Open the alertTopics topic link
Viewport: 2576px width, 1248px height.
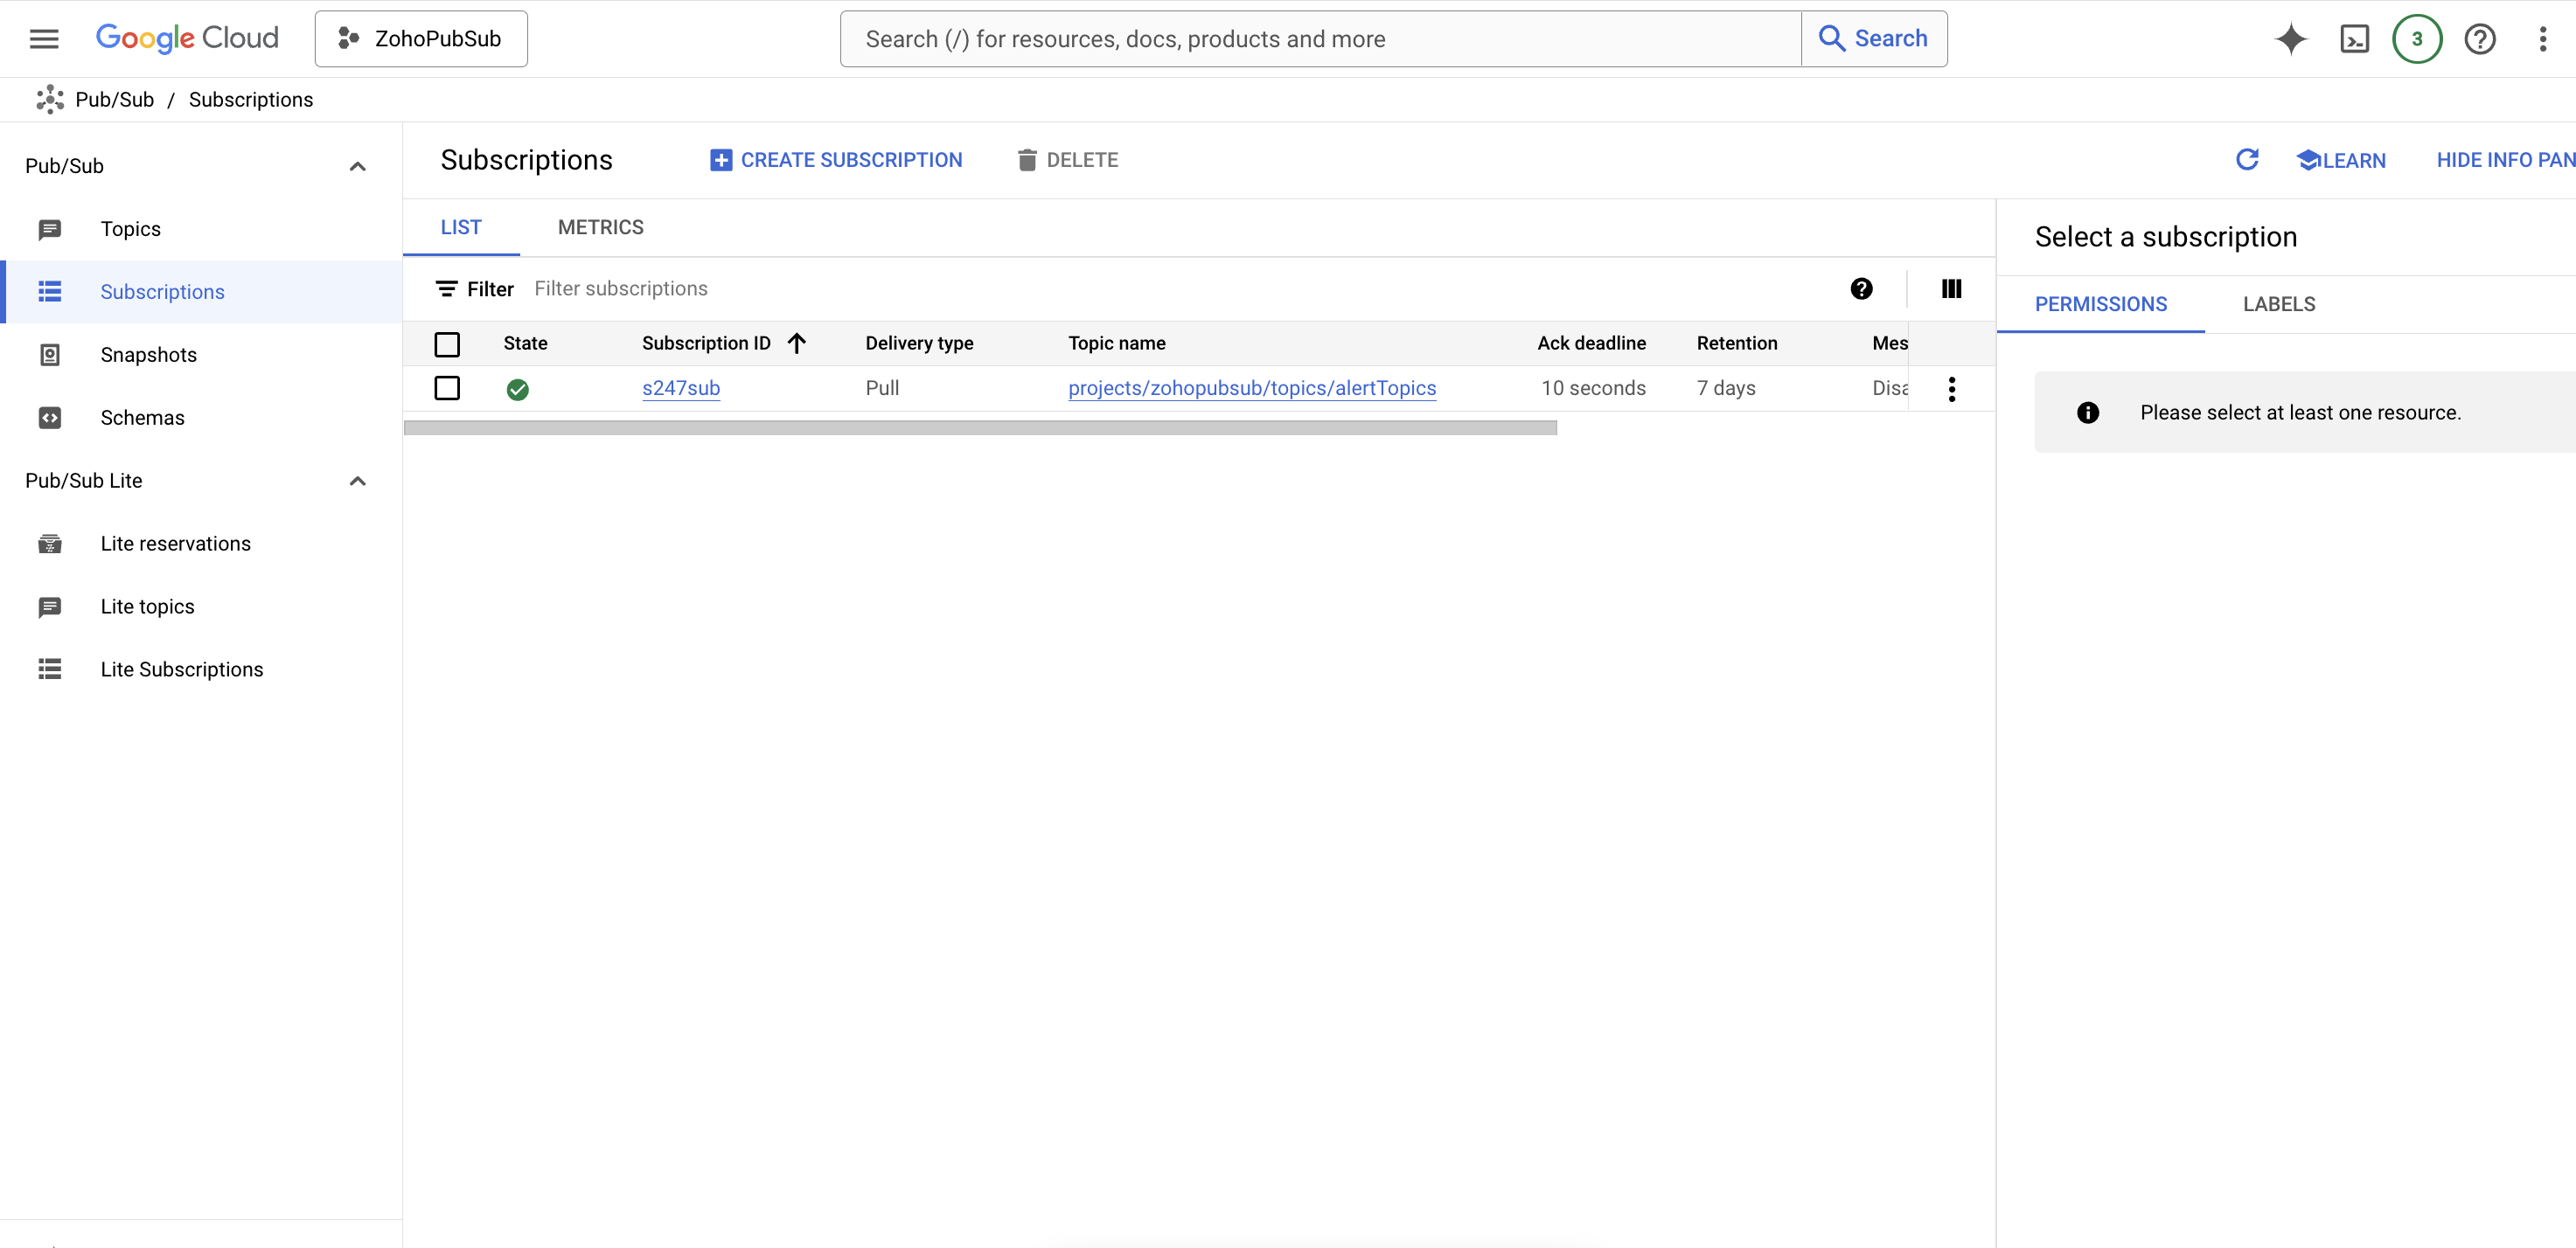(x=1251, y=389)
